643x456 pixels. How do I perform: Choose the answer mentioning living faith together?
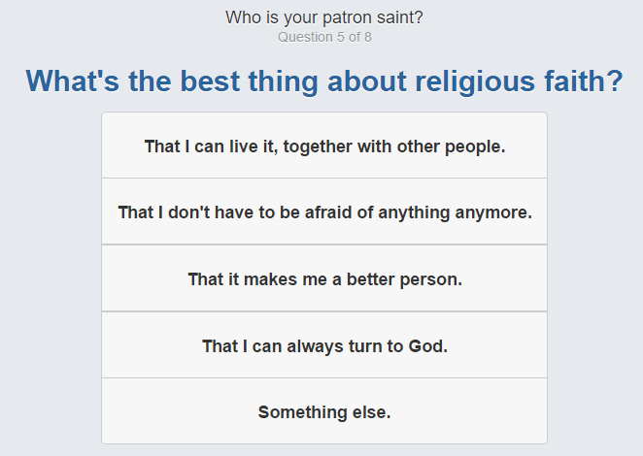click(x=324, y=146)
